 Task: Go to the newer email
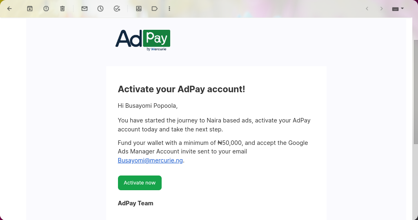[367, 9]
